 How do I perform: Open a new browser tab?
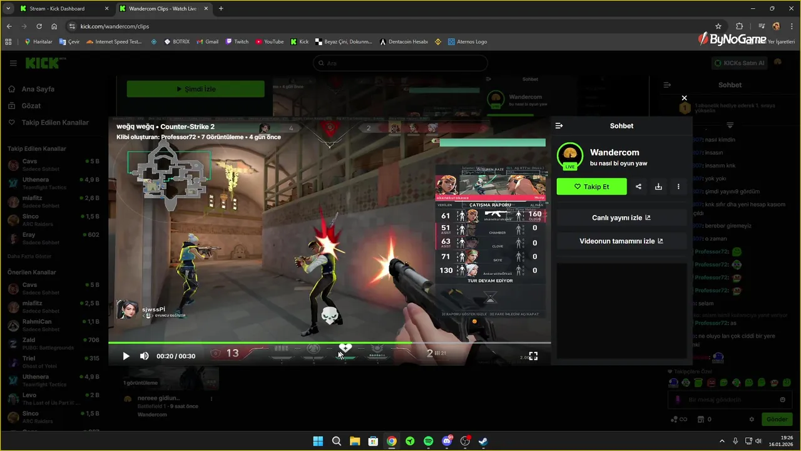click(x=221, y=9)
